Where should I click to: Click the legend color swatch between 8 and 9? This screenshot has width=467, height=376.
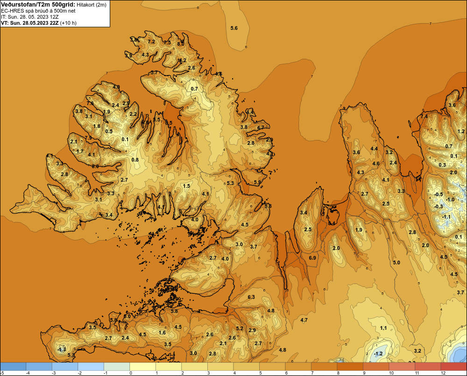click(x=350, y=366)
